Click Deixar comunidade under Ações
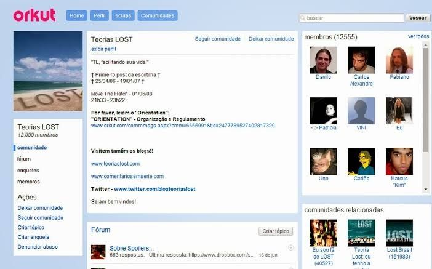Viewport: 432px width, 269px height. coord(40,208)
